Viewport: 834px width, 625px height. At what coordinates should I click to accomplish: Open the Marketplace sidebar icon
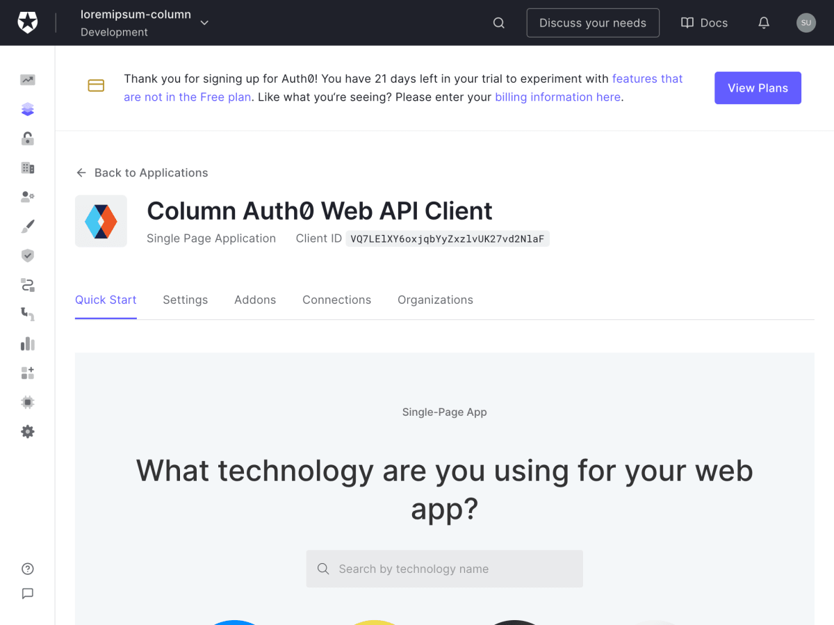pyautogui.click(x=28, y=373)
